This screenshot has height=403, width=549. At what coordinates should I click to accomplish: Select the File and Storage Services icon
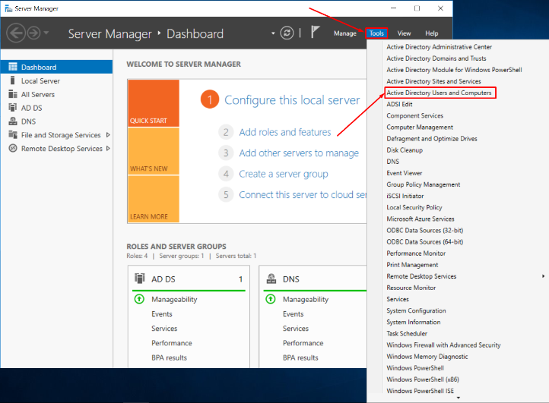[x=13, y=134]
